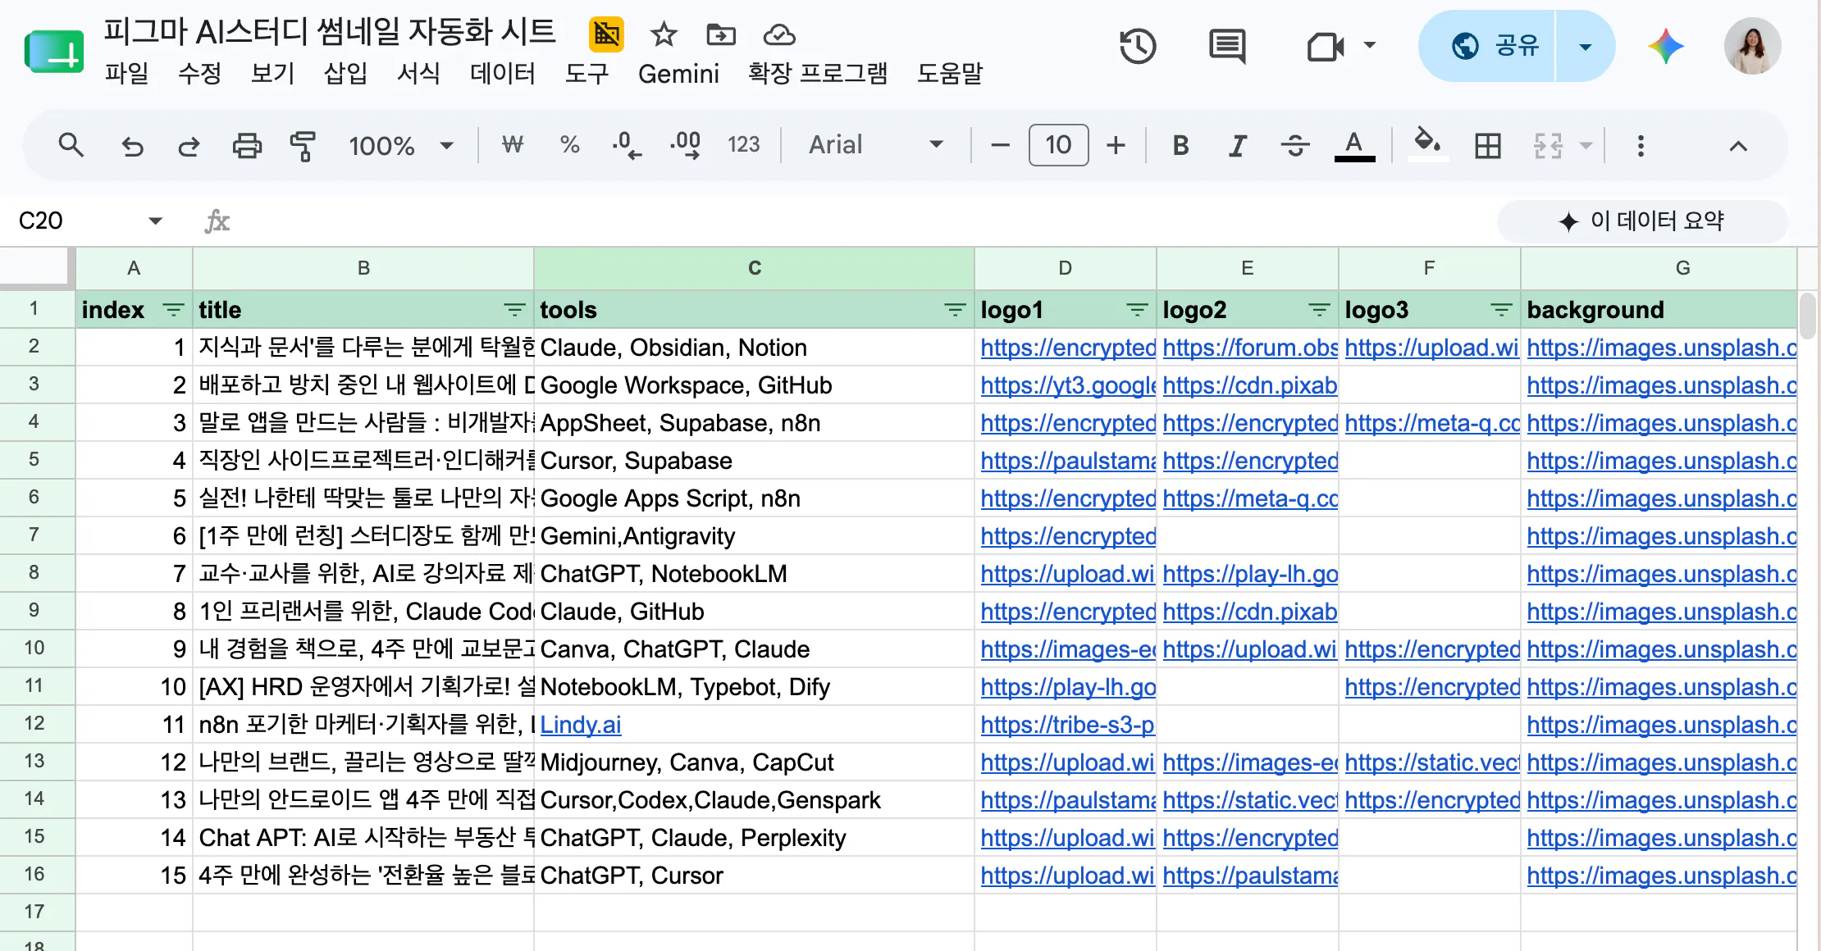Screen dimensions: 1821x951
Task: Activate the paint format tool
Action: click(x=303, y=146)
